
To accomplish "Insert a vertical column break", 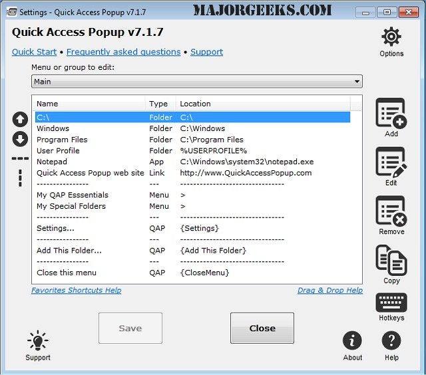I will pos(20,178).
